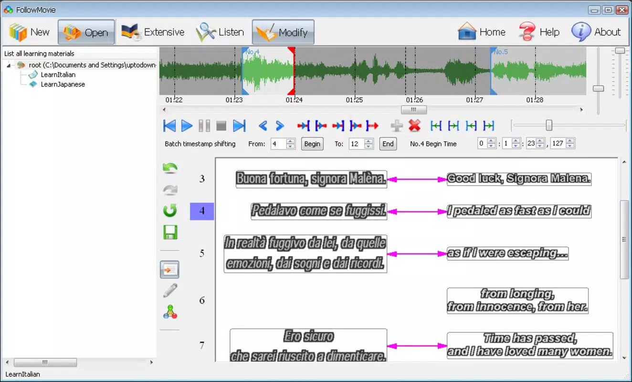Click the grey redo arrow icon
The image size is (632, 382).
click(x=170, y=190)
